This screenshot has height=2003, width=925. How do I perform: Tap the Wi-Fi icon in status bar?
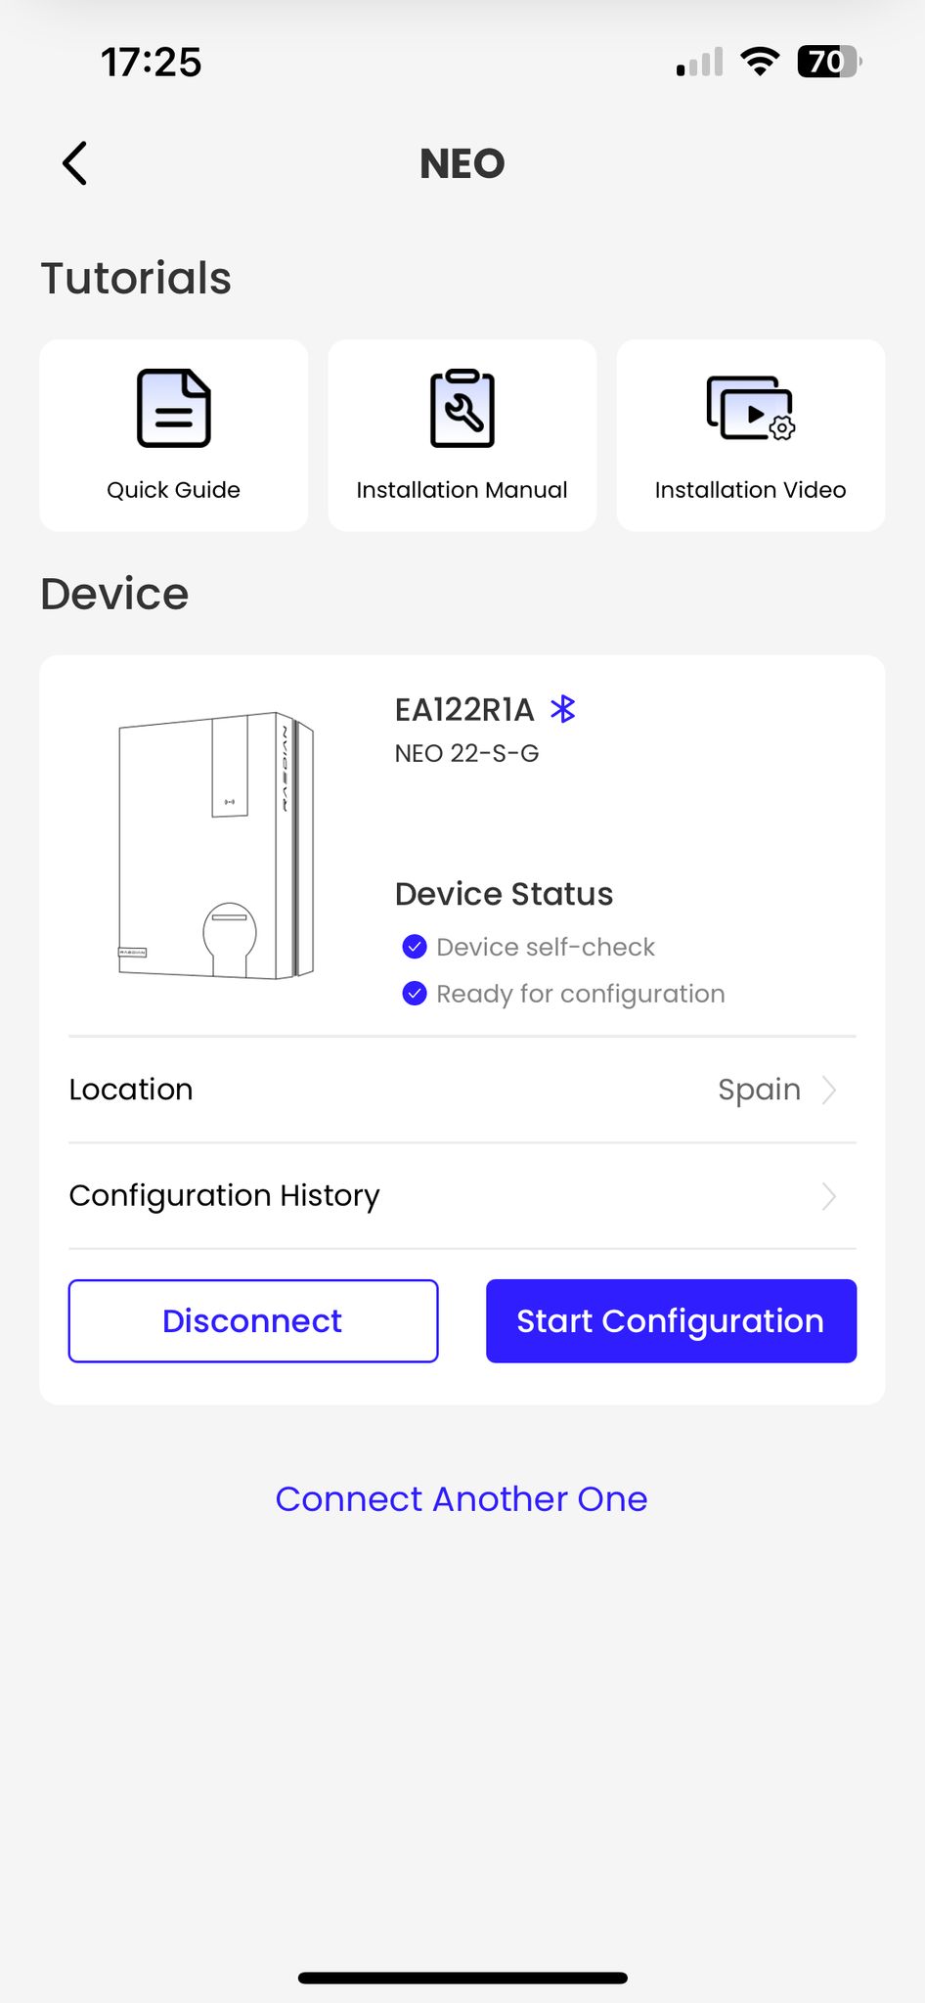761,62
